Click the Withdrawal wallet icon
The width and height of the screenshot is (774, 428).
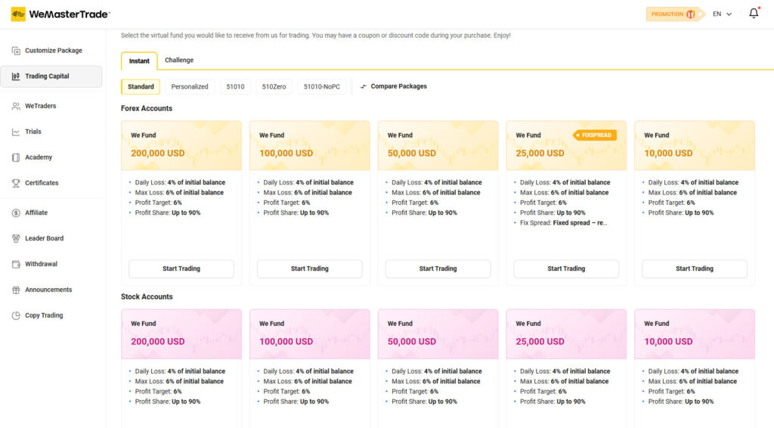pyautogui.click(x=16, y=265)
